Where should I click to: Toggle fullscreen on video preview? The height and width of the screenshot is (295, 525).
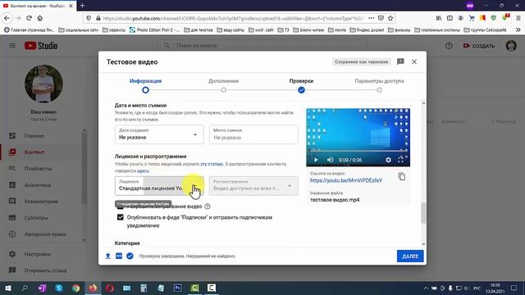click(x=401, y=160)
